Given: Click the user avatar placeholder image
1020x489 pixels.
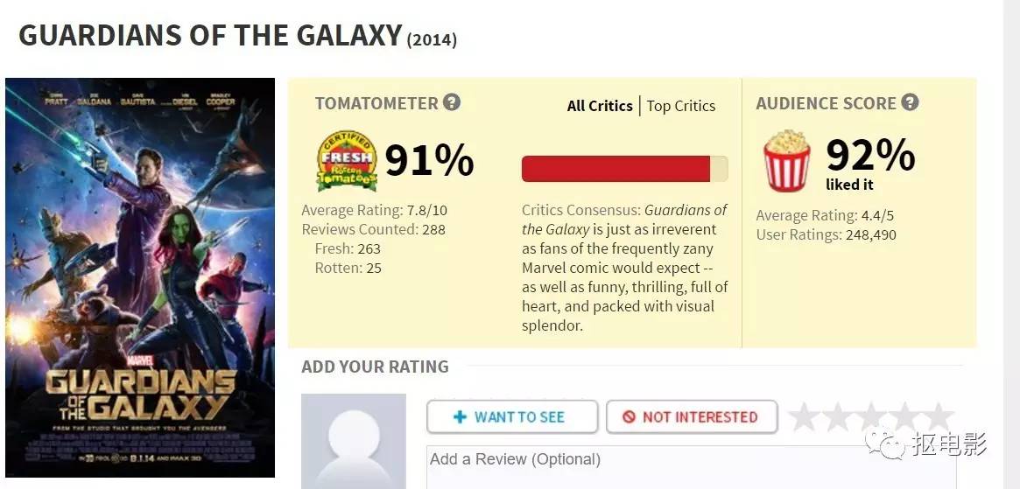Looking at the screenshot, I should [x=354, y=442].
